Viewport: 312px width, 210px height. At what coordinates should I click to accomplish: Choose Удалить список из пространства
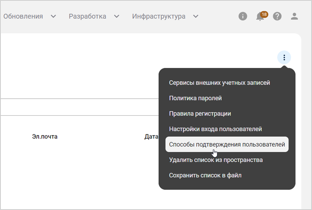pos(216,160)
